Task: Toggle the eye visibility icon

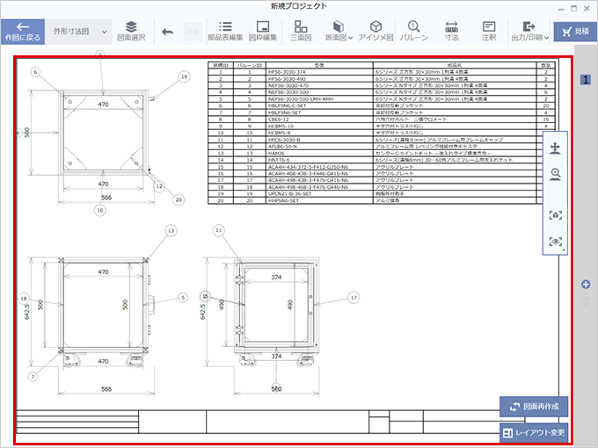Action: tap(555, 242)
